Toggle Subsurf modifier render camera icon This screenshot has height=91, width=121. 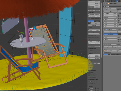point(118,30)
